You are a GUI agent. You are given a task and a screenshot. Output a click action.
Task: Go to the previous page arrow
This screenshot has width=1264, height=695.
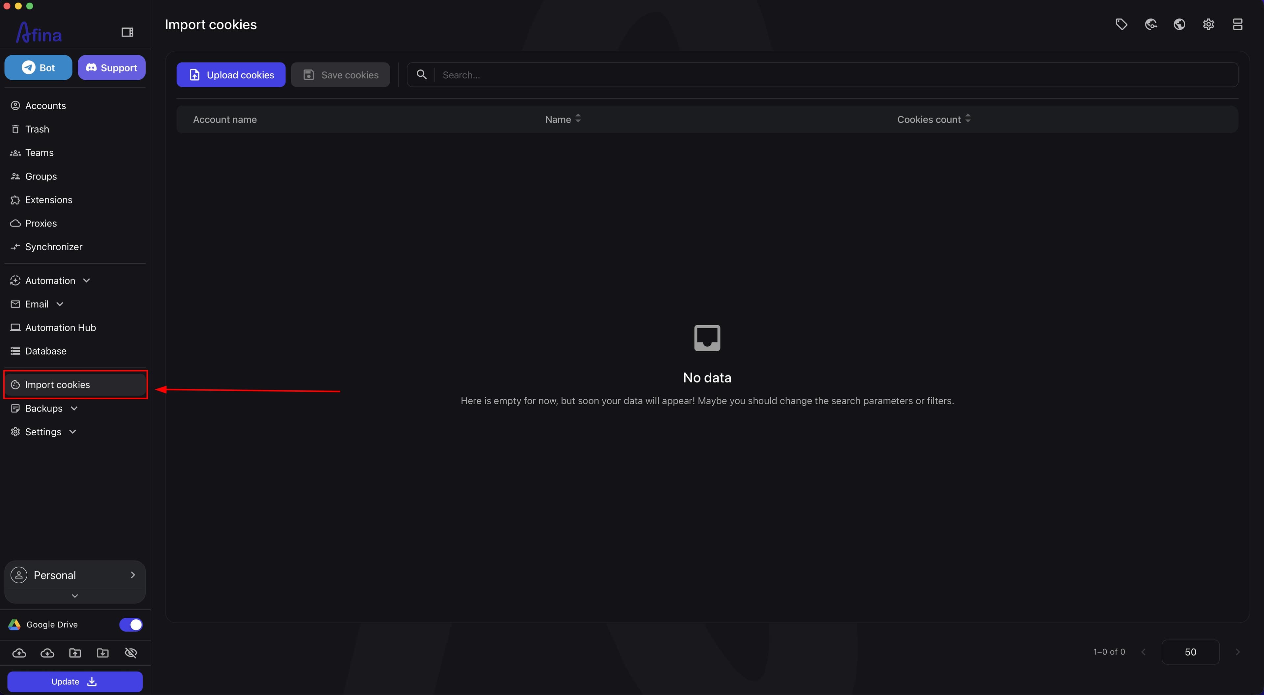point(1144,652)
